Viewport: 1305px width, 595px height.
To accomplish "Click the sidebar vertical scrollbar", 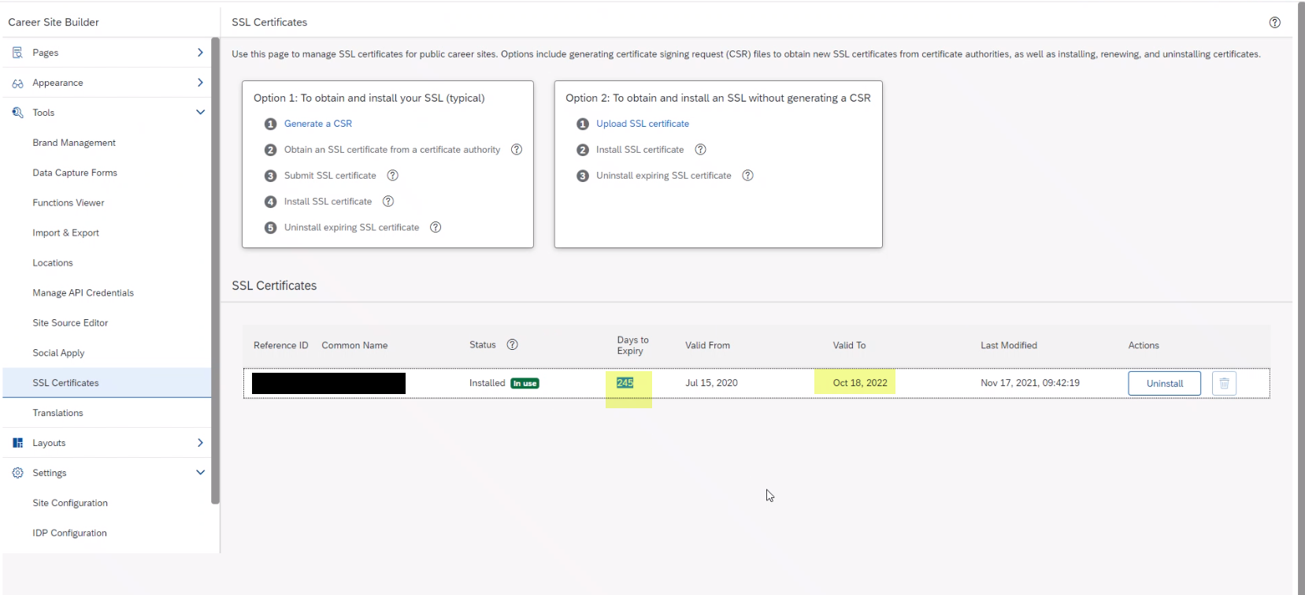I will point(215,270).
